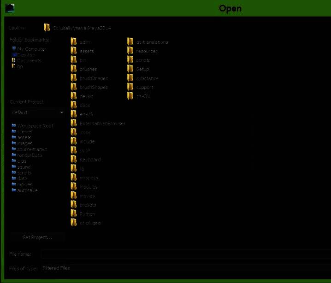Click the Python folder icon

coord(74,213)
